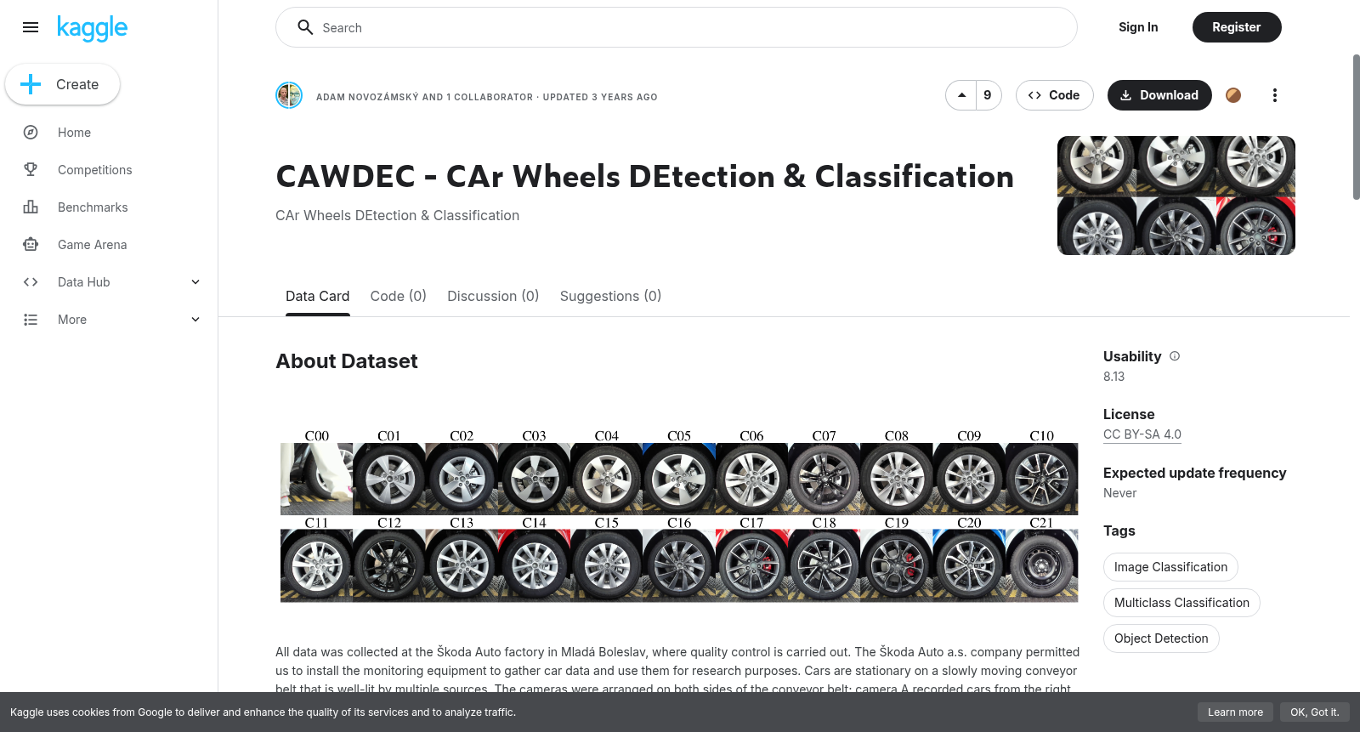Open the Code button near Download
Screen dimensions: 1360x732
point(1054,95)
